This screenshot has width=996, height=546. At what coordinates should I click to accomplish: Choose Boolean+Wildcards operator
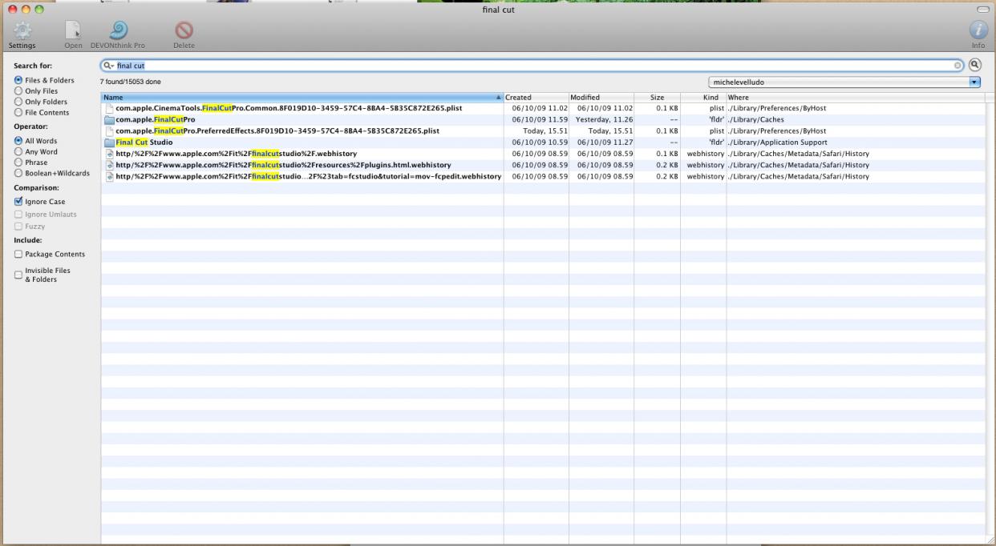[18, 174]
